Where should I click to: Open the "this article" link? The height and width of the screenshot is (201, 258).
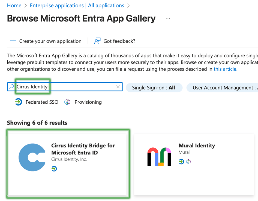coord(225,69)
